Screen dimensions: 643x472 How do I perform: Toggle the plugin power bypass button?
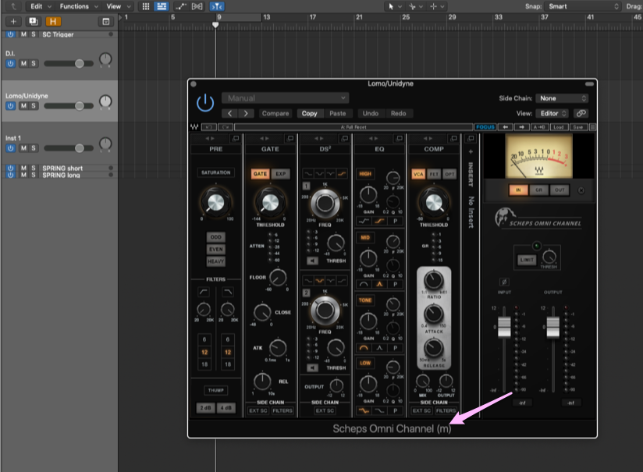pos(205,103)
